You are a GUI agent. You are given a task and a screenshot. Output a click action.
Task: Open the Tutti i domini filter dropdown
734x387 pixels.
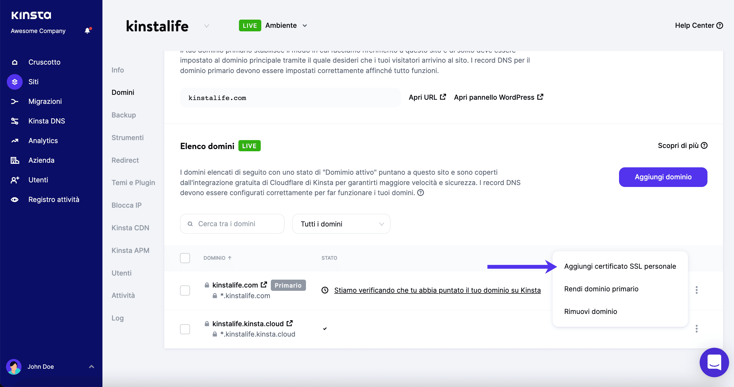[x=341, y=224]
